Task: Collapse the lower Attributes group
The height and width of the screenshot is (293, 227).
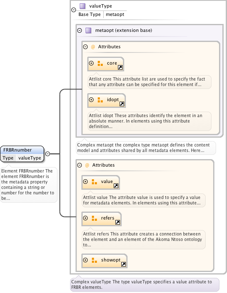Action: 80,165
